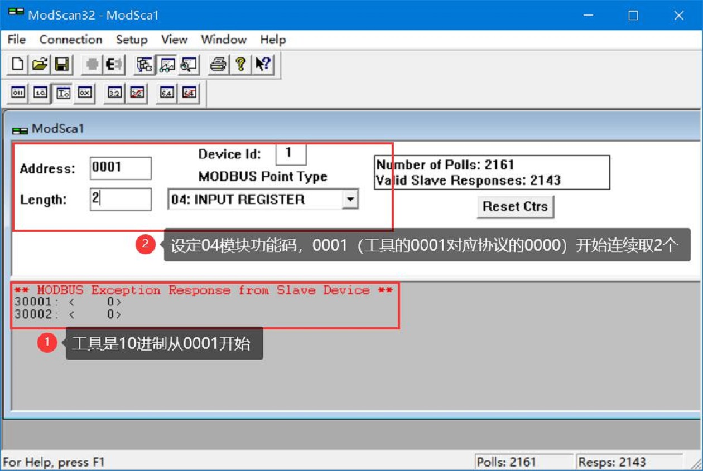Click the 30002 register data row
This screenshot has width=703, height=471.
click(68, 314)
